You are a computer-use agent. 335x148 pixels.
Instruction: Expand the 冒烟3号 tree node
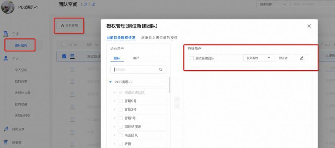[114, 110]
